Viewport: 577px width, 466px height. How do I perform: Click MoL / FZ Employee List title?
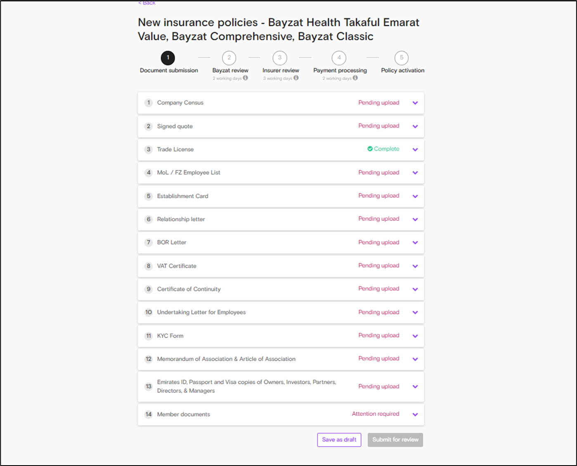[x=189, y=173]
